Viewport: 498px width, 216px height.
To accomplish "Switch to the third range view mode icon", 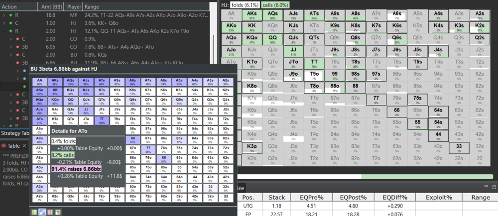I will pyautogui.click(x=50, y=212).
